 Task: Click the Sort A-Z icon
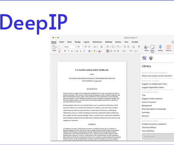[134, 47]
